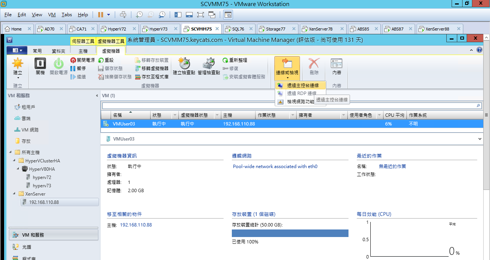Viewport: 490px width, 260px height.
Task: Click VMware unity mode icon
Action: click(x=212, y=15)
